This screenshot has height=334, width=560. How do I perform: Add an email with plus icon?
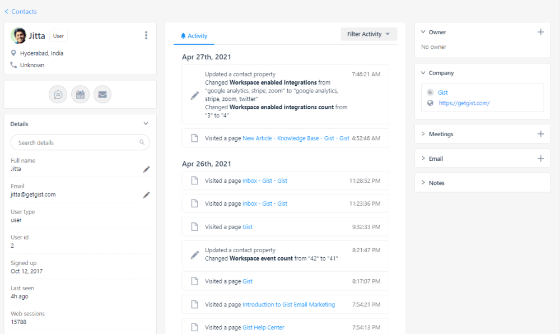[x=541, y=159]
